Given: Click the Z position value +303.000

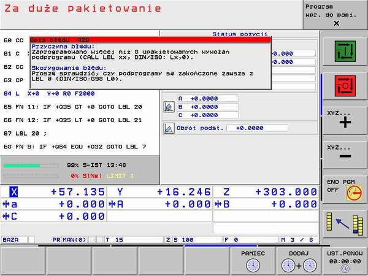Looking at the screenshot, I should click(286, 192).
